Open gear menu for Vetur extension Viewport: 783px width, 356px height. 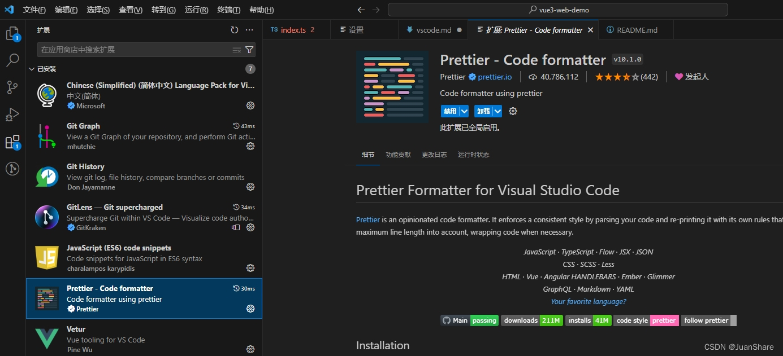(x=250, y=349)
